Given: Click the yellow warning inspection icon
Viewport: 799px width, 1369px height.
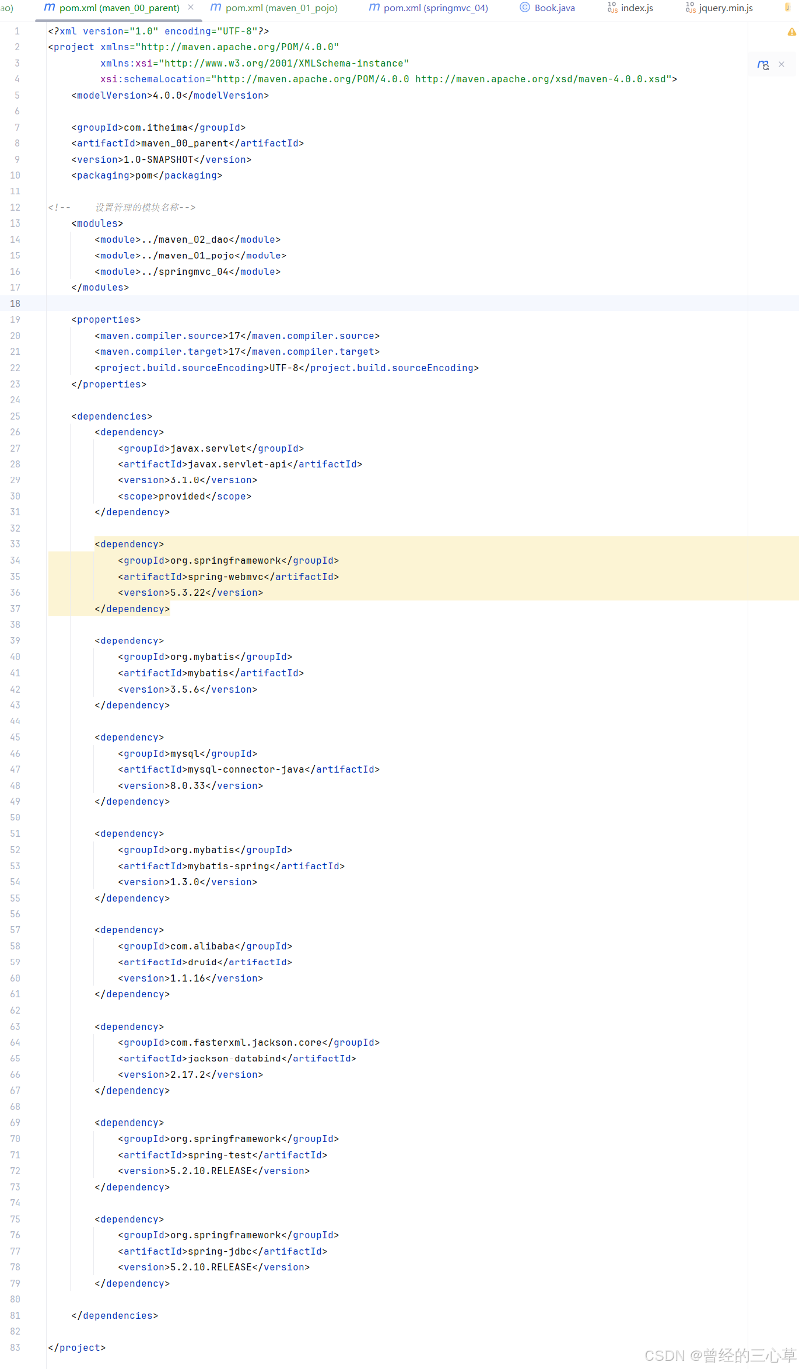Looking at the screenshot, I should point(791,32).
